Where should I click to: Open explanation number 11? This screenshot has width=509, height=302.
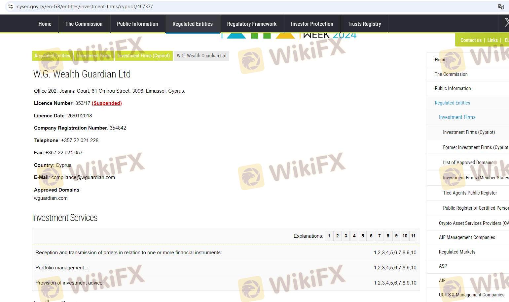point(413,236)
